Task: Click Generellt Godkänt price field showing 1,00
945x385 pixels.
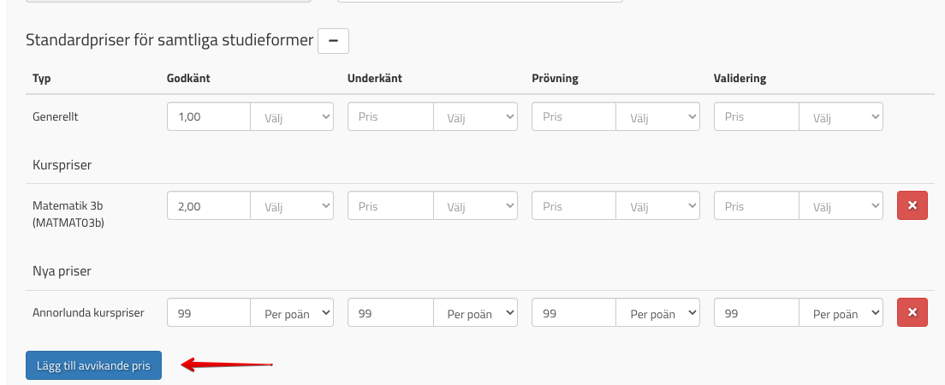Action: [x=208, y=117]
